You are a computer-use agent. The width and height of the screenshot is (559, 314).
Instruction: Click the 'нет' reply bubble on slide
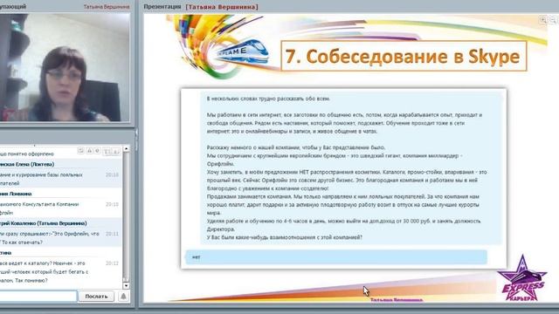point(336,257)
